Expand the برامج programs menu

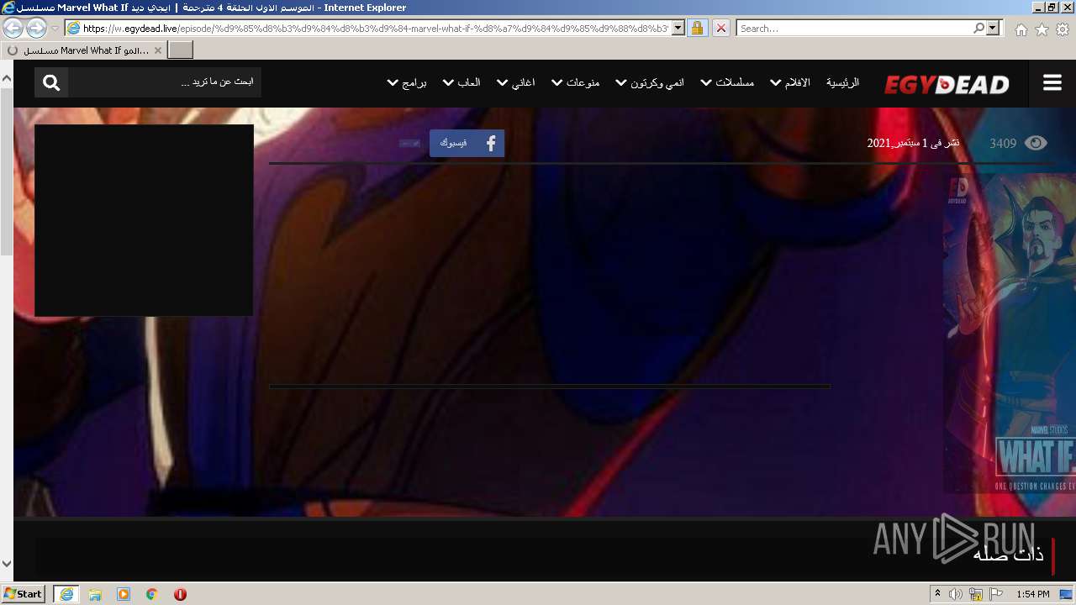pos(407,82)
